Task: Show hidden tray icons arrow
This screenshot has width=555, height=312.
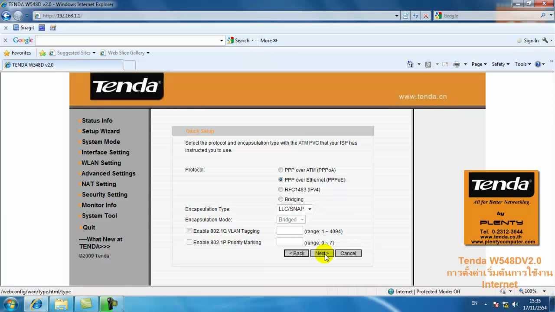Action: (486, 304)
